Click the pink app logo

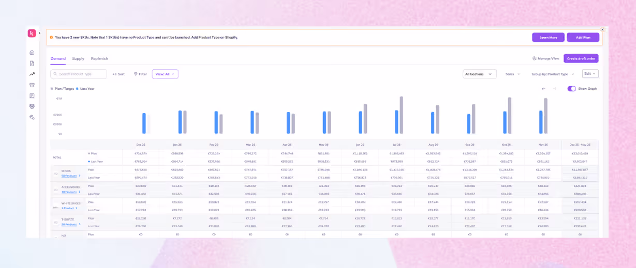coord(32,33)
